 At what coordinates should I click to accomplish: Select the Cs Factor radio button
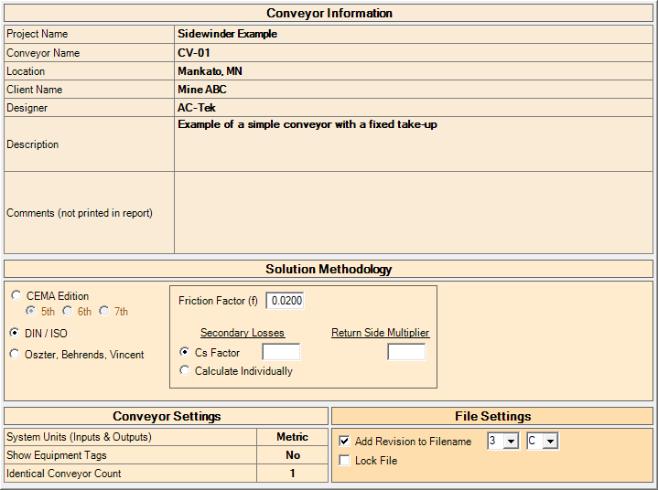[x=186, y=352]
